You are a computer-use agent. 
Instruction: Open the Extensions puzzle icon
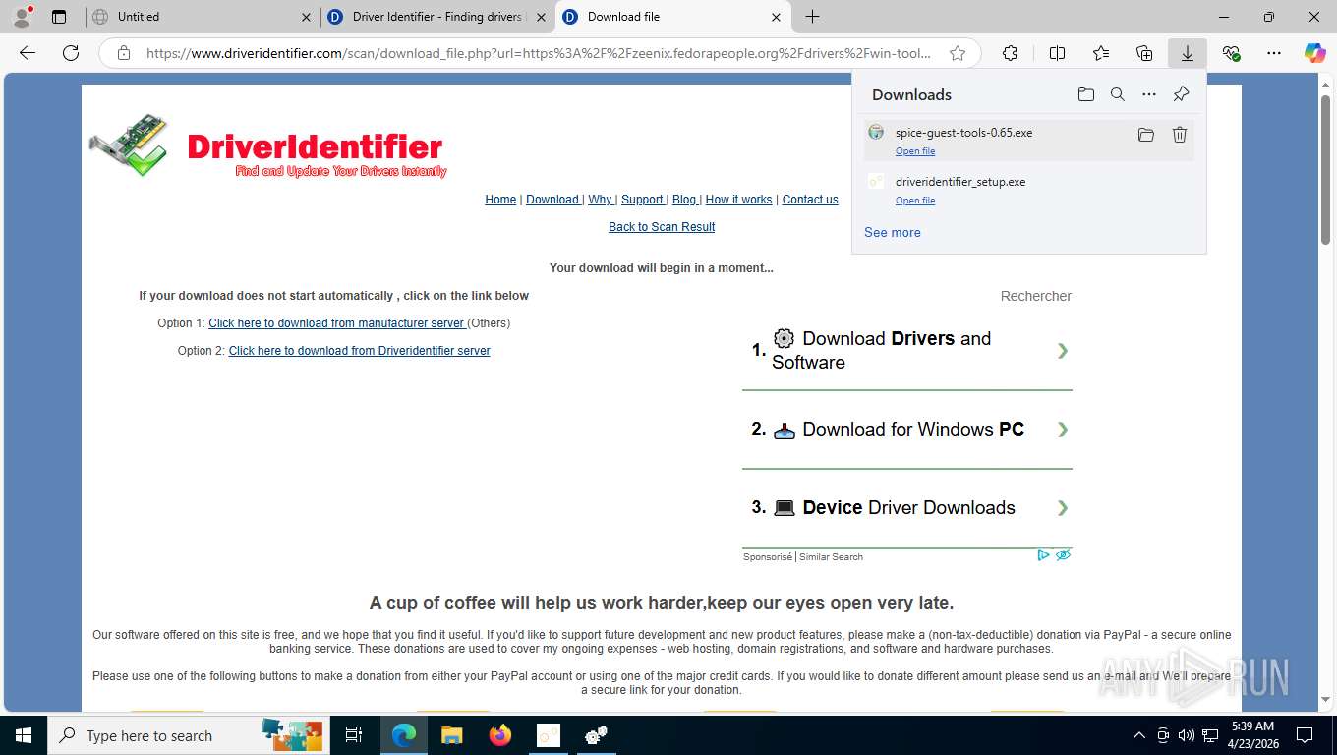pos(1010,53)
